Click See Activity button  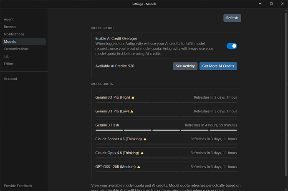[185, 66]
